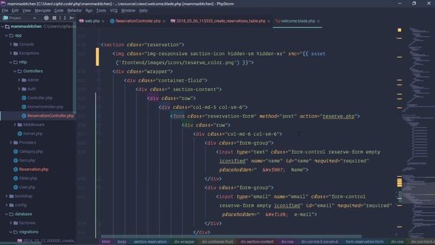Image resolution: width=435 pixels, height=245 pixels.
Task: Click the Controller.php class icon
Action: click(x=24, y=98)
